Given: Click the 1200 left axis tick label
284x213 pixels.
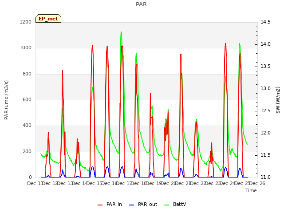Looking at the screenshot, I should click(26, 22).
